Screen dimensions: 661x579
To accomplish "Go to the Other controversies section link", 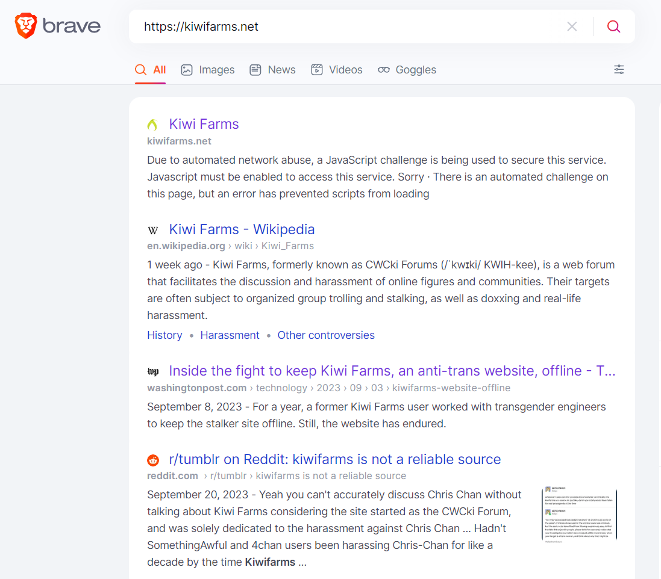I will 326,335.
